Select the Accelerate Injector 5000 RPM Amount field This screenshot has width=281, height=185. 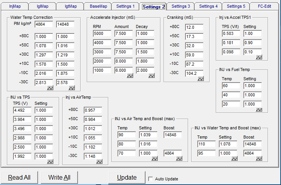coord(124,33)
